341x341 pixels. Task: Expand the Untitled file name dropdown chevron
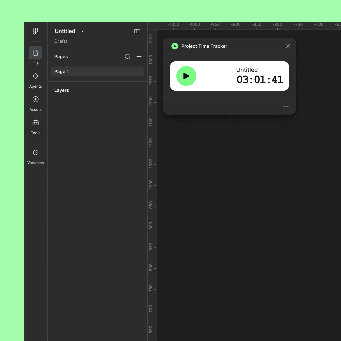(x=83, y=31)
